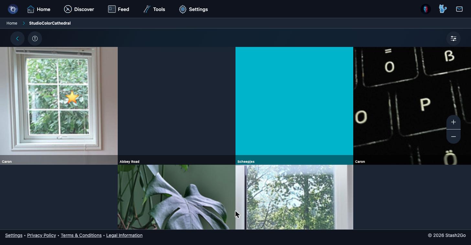The width and height of the screenshot is (471, 245).
Task: Open the window photo thumbnail with star
Action: point(59,106)
